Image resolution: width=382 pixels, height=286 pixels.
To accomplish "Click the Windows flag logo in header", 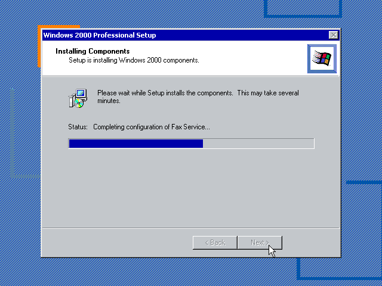I will (322, 58).
